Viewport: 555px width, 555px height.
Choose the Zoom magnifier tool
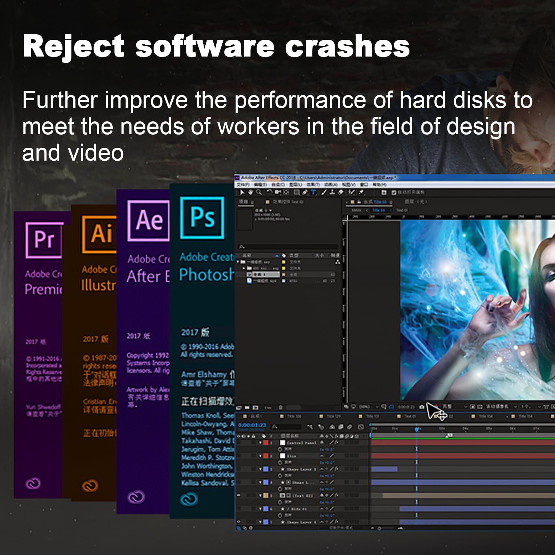point(259,192)
